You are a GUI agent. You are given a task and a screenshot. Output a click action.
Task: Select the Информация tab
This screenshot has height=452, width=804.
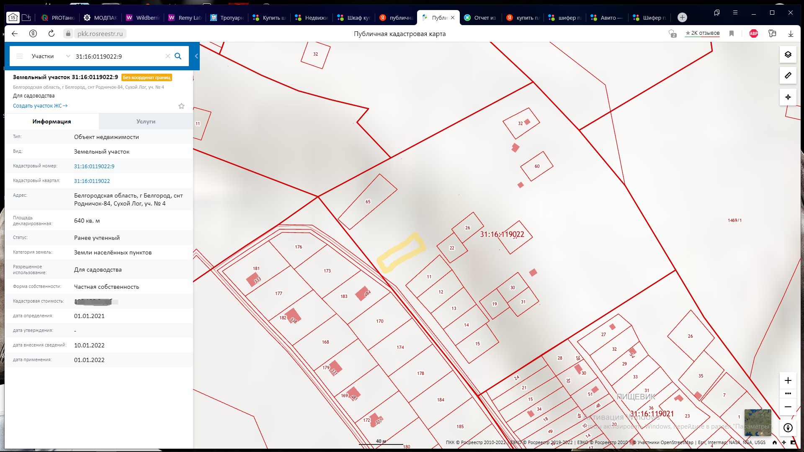pos(52,121)
